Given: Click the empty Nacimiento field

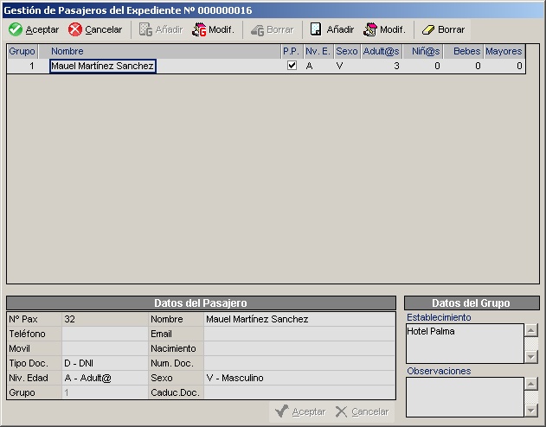Looking at the screenshot, I should coord(299,348).
